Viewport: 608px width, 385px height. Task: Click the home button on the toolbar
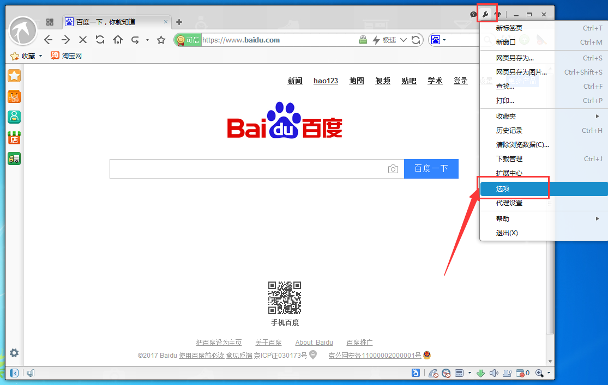[x=117, y=39]
